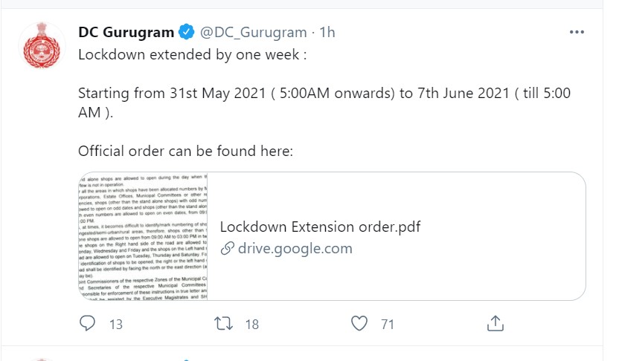The image size is (619, 361).
Task: Click the reply speech bubble icon
Action: click(88, 323)
